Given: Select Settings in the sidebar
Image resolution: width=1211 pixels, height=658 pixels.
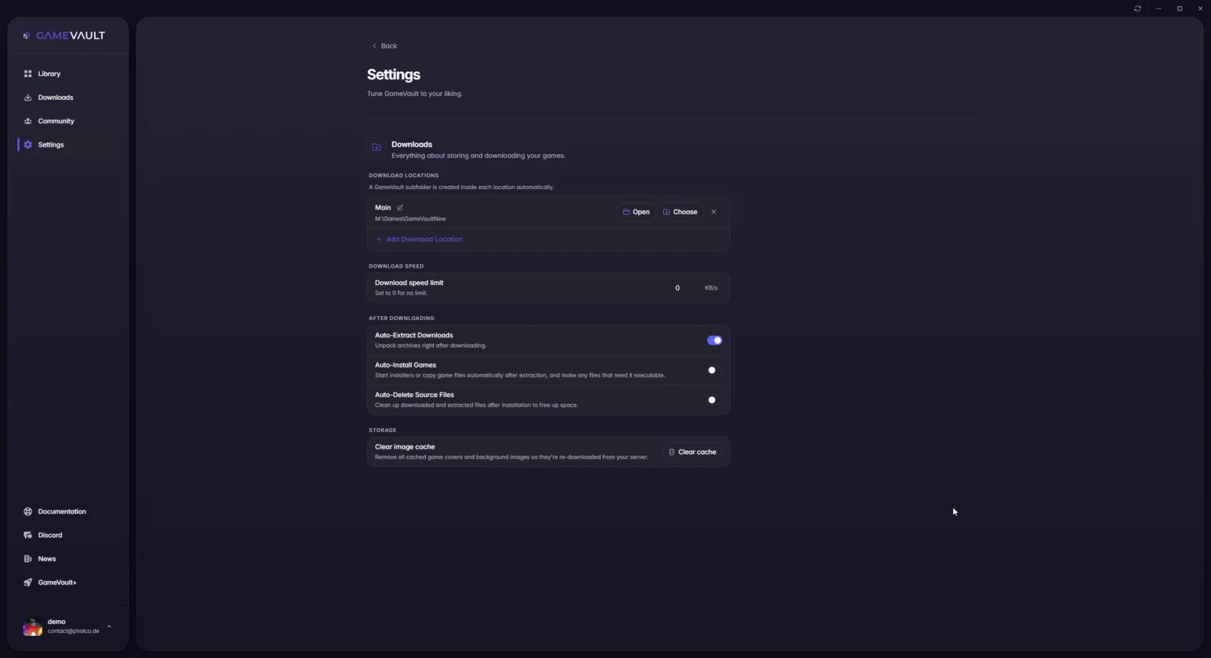Looking at the screenshot, I should coord(68,144).
